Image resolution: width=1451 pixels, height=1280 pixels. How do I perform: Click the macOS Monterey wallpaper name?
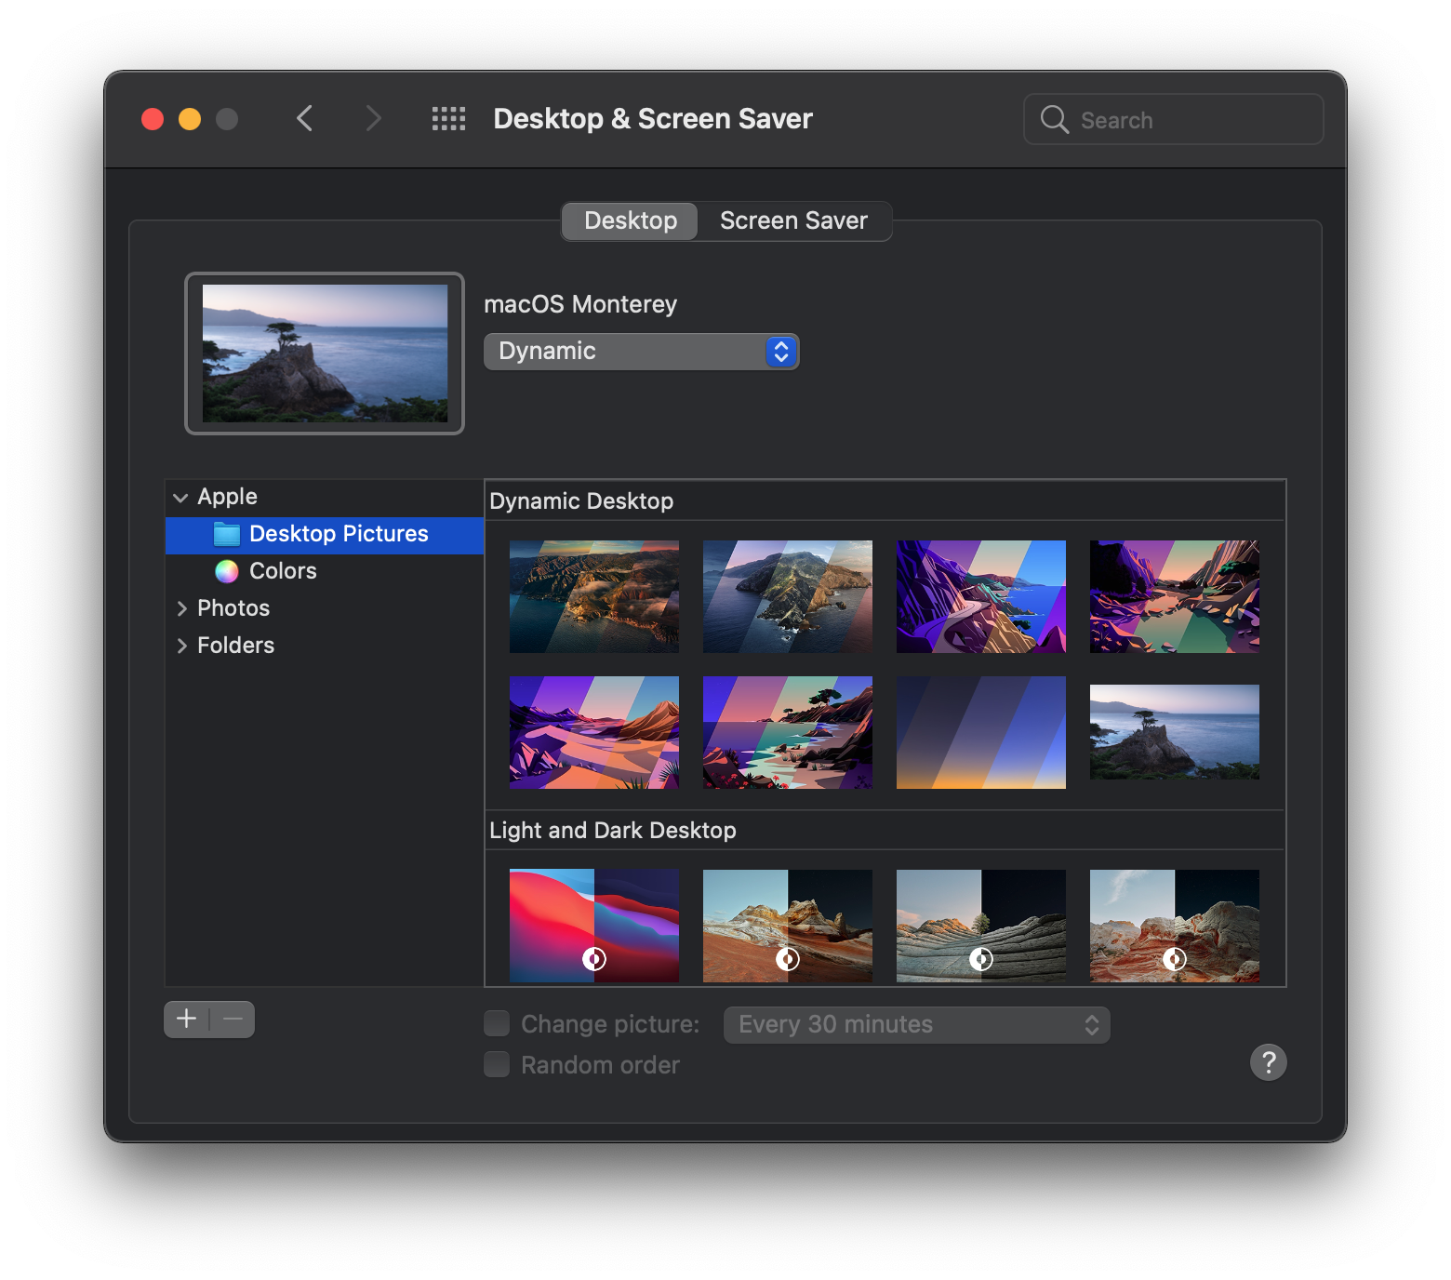[x=580, y=304]
